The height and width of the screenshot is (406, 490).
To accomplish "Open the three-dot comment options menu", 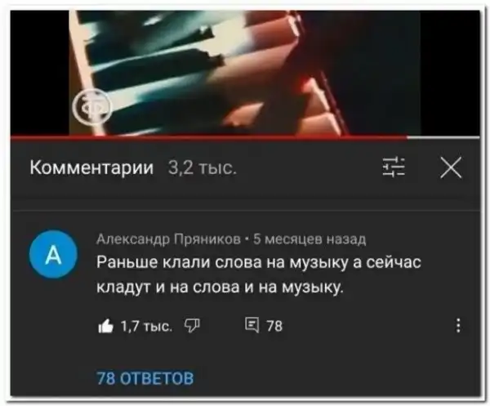I will pos(458,325).
